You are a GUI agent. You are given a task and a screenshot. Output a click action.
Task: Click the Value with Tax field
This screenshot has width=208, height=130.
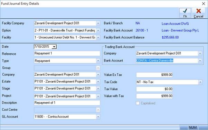154,96
